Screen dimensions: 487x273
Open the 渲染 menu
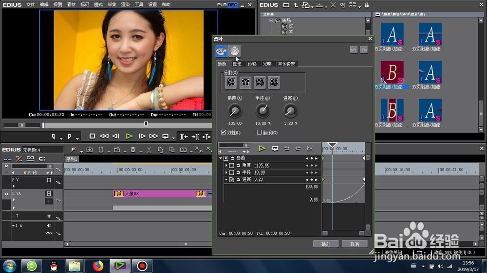(x=125, y=5)
